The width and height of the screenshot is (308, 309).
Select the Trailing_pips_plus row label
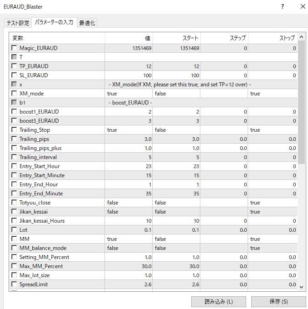tap(40, 148)
